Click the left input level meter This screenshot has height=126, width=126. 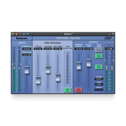coord(14,71)
